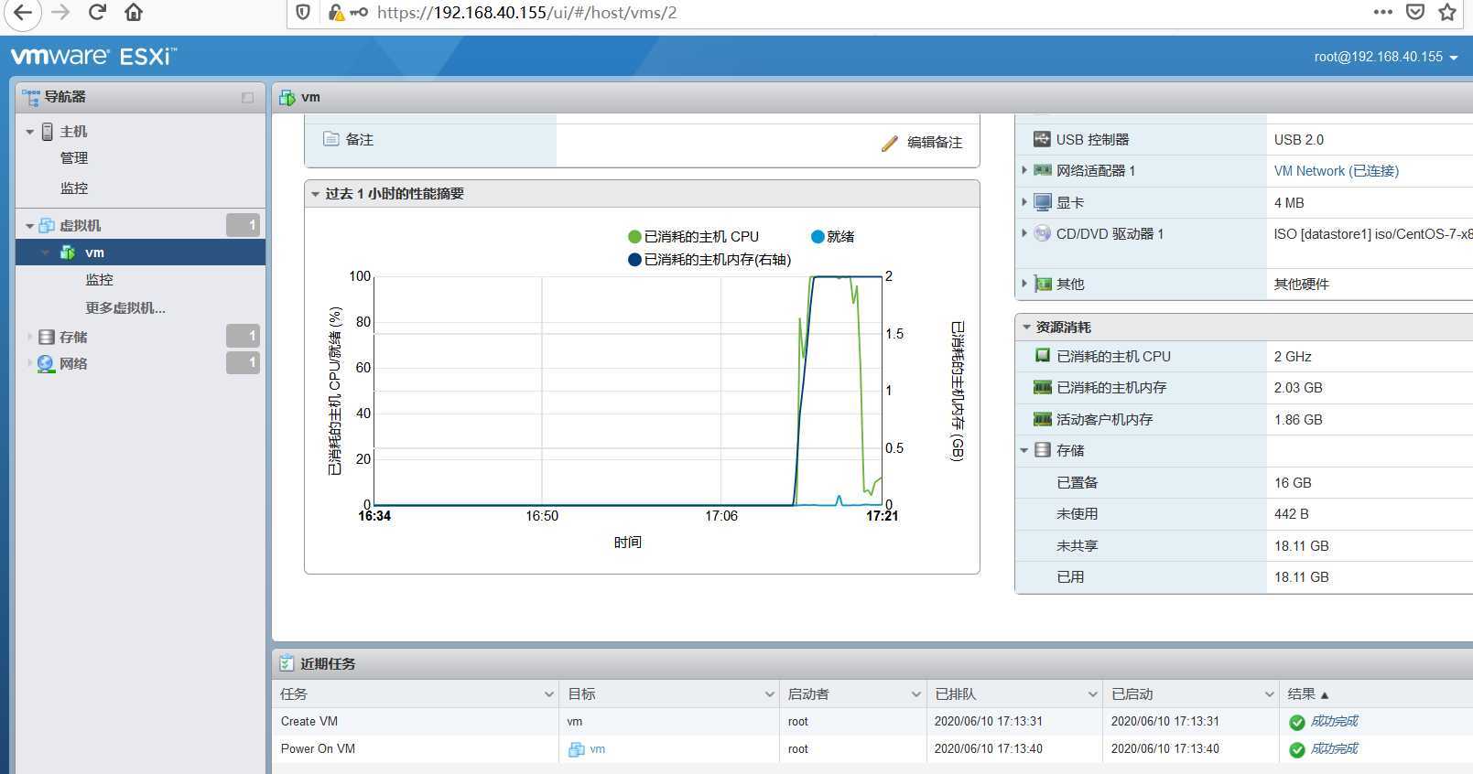Image resolution: width=1473 pixels, height=774 pixels.
Task: Click the 已消耗的主机内存 memory icon
Action: (x=1042, y=387)
